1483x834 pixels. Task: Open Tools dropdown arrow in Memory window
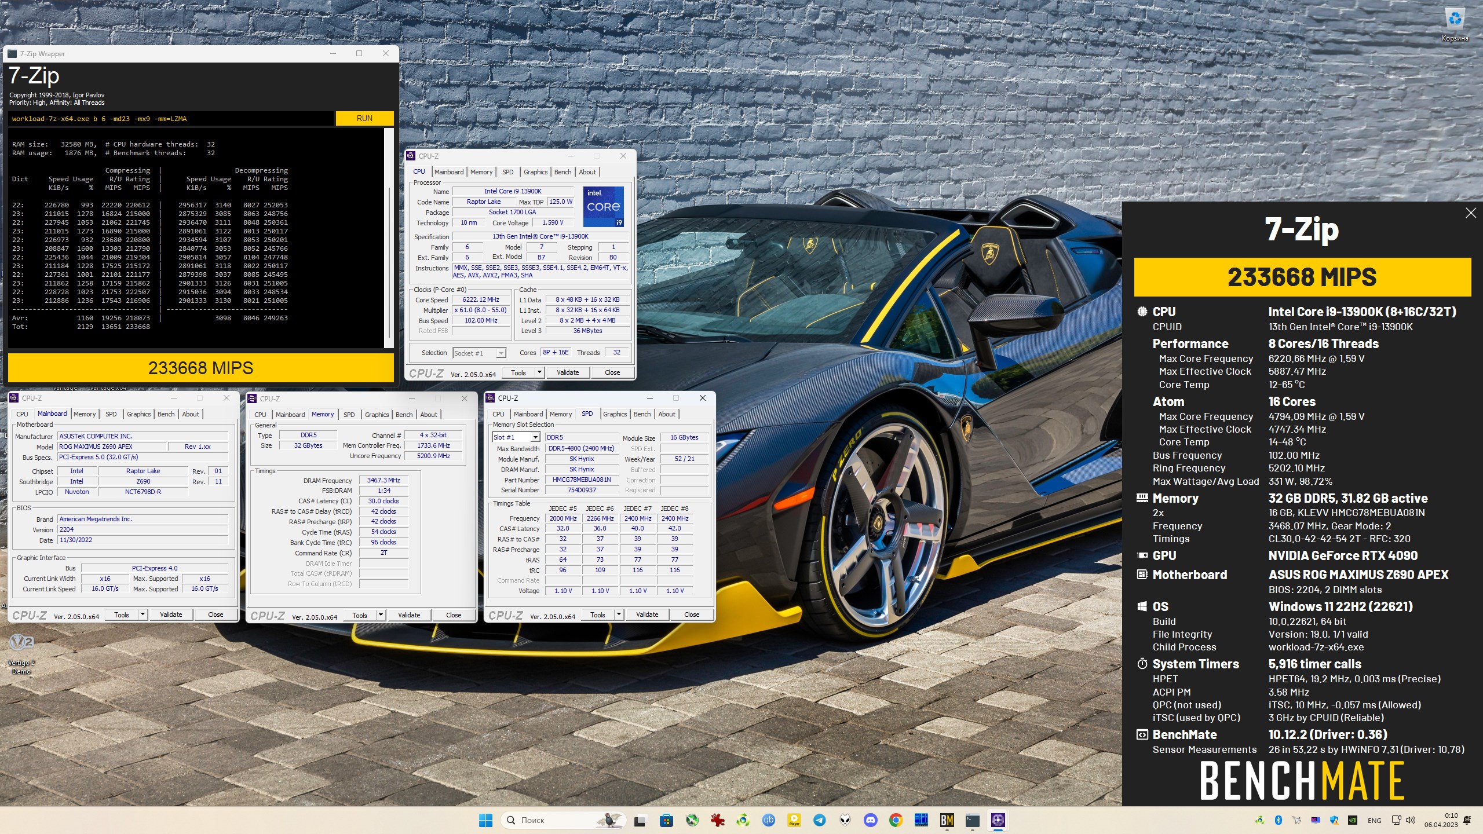coord(381,615)
